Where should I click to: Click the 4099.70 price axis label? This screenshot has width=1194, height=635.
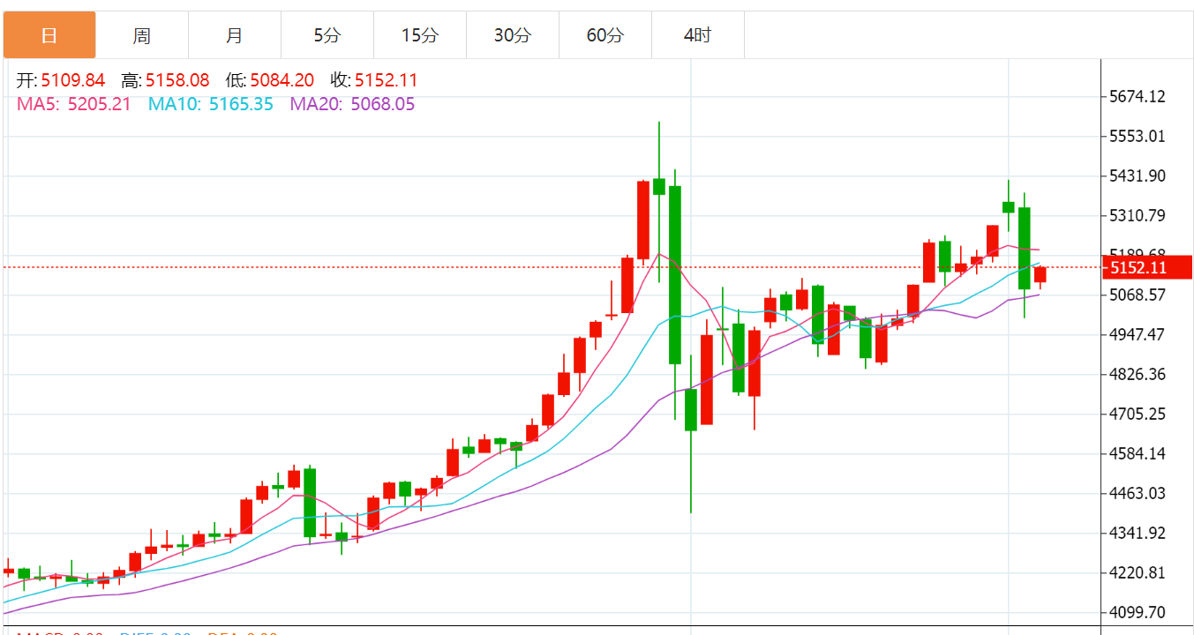1137,612
